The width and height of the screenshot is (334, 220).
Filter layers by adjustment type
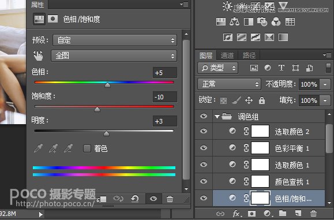268,68
